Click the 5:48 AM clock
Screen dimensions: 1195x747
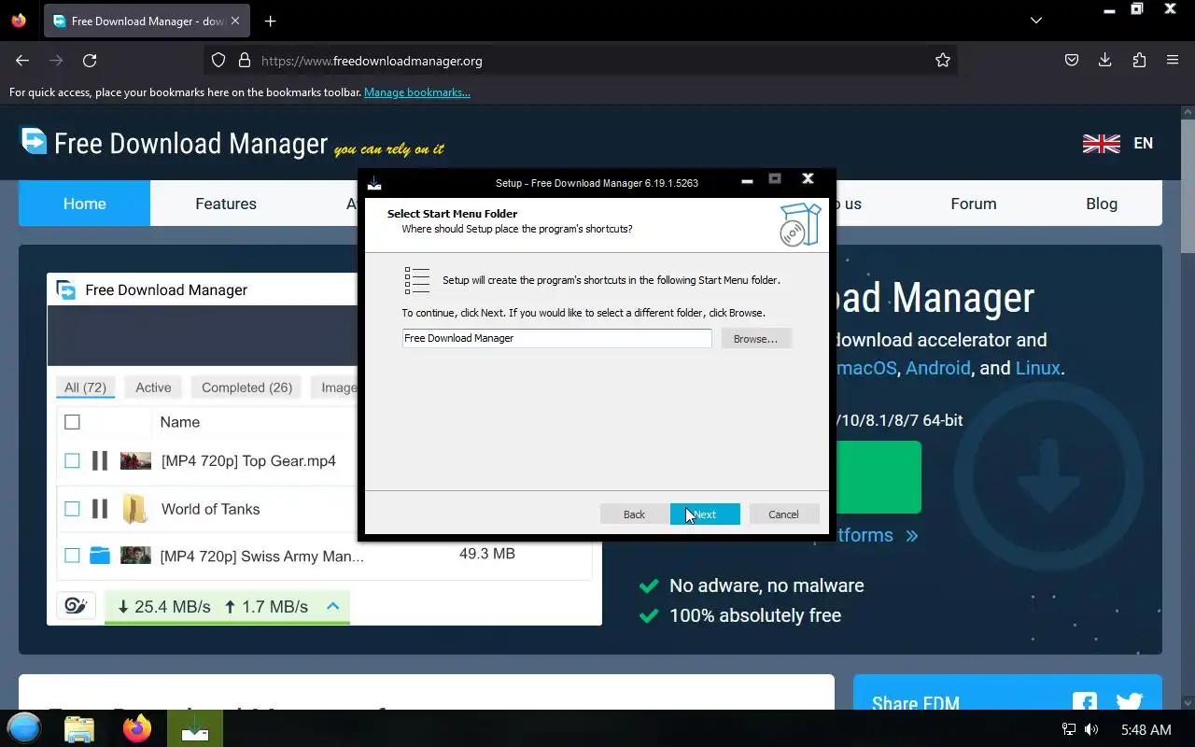[x=1146, y=729]
